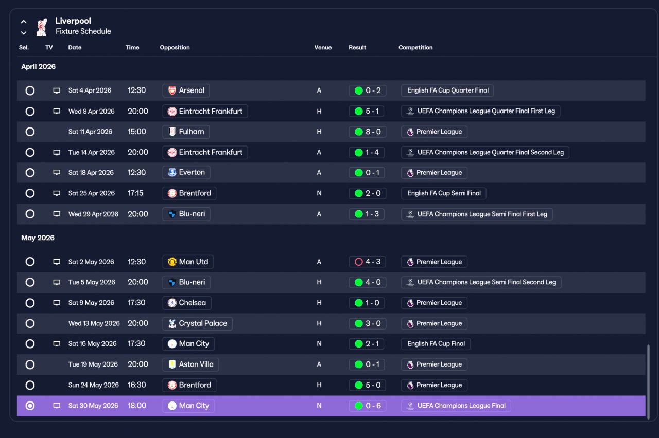Click the vertical scrollbar on fixture list

[x=648, y=380]
